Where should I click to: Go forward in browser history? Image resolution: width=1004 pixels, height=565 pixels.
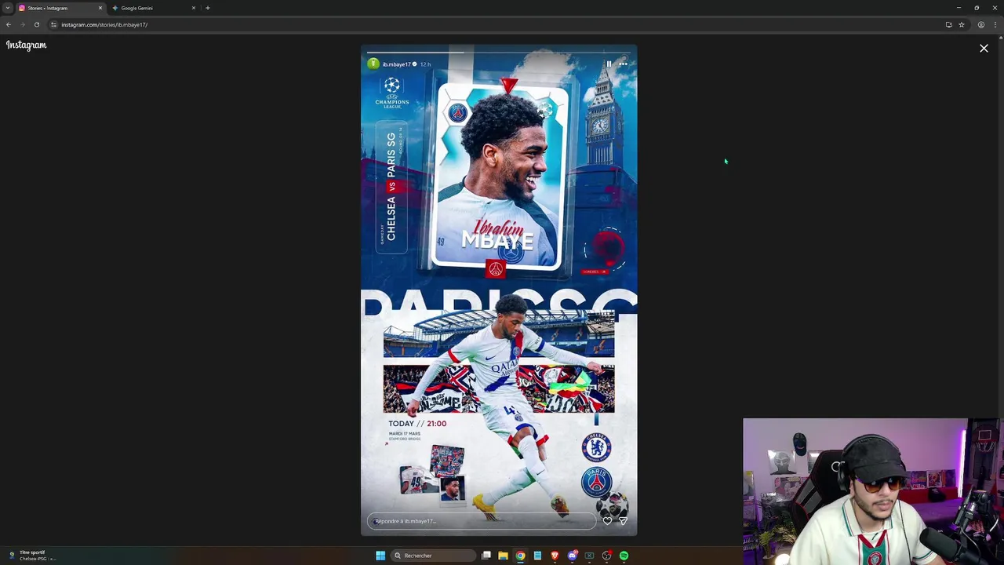(x=23, y=24)
